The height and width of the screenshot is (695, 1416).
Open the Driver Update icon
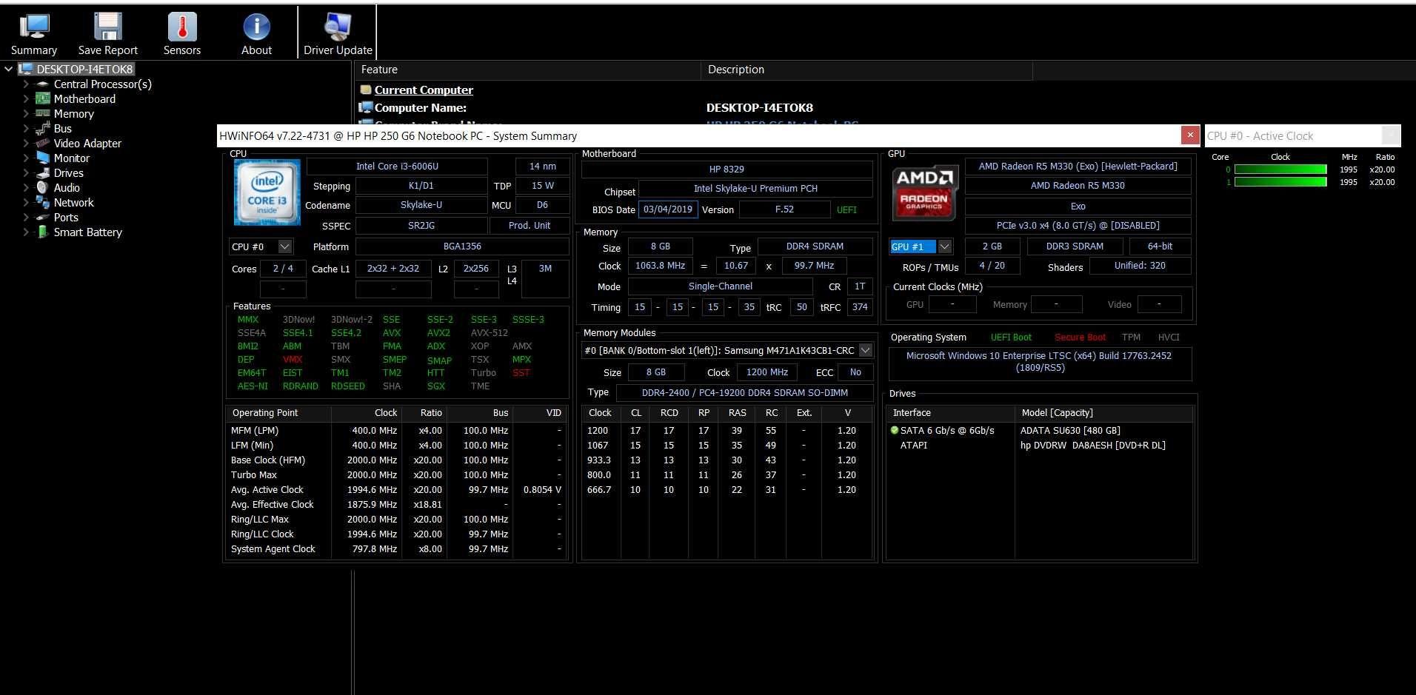[x=338, y=27]
